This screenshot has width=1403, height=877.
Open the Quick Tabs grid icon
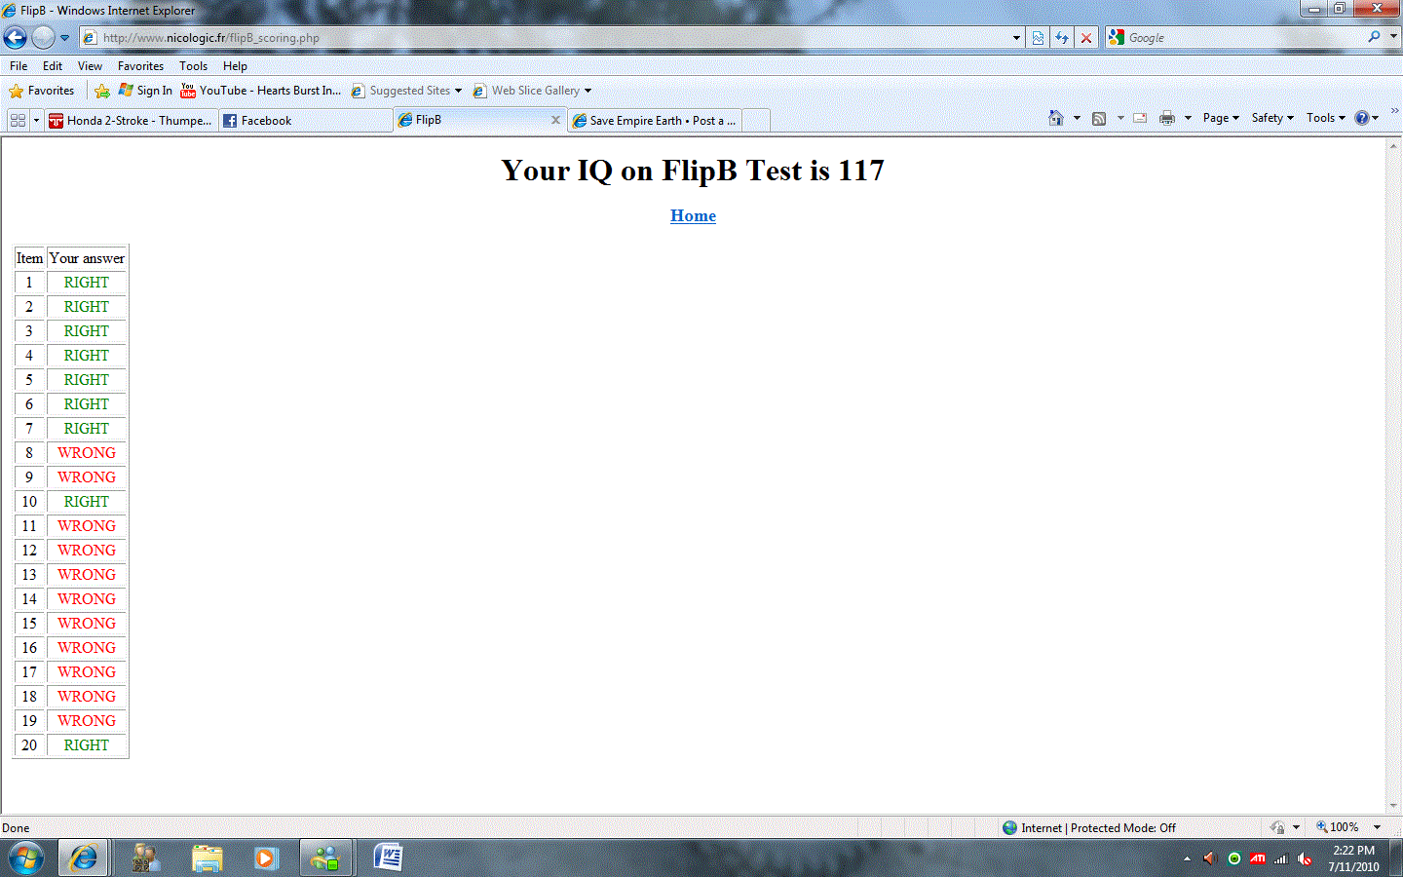pyautogui.click(x=18, y=120)
